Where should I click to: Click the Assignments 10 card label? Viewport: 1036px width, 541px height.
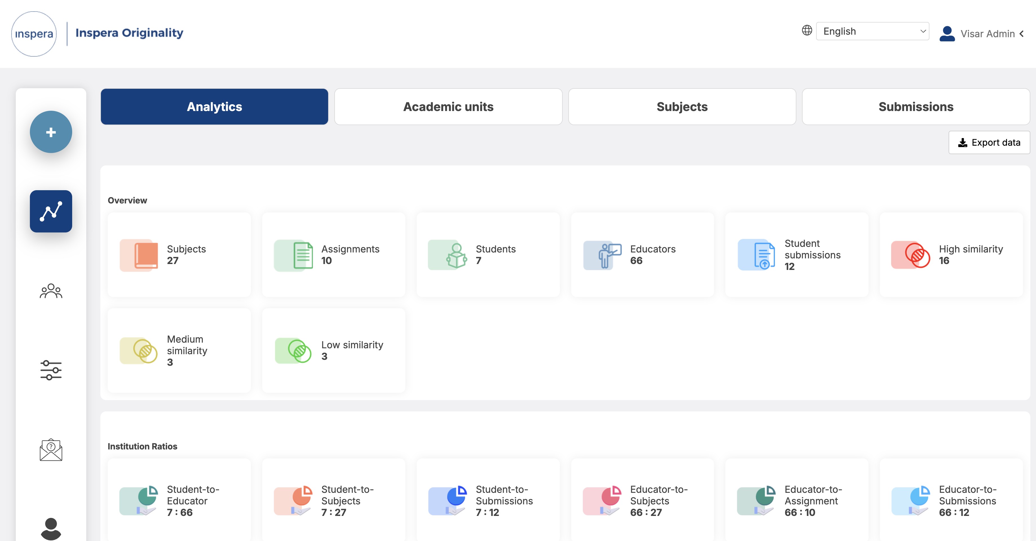[350, 255]
